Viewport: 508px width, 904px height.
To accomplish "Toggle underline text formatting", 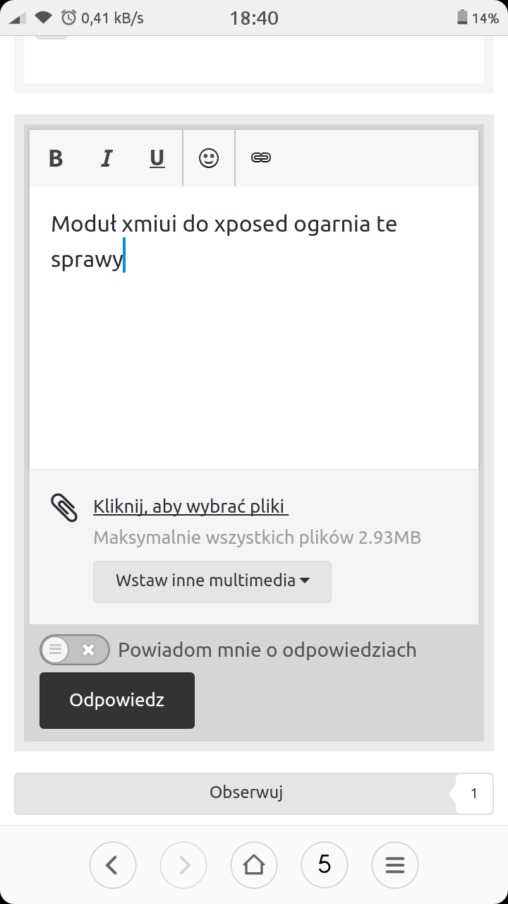I will click(x=157, y=158).
